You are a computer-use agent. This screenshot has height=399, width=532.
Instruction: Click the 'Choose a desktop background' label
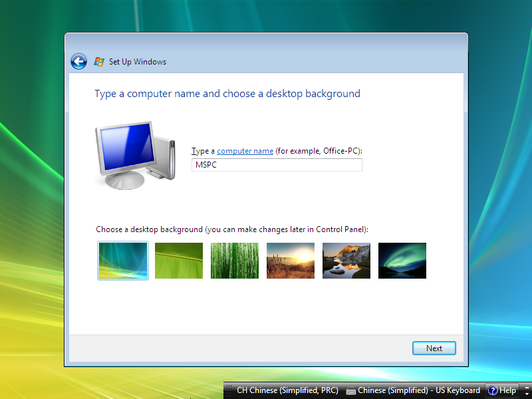click(x=232, y=229)
